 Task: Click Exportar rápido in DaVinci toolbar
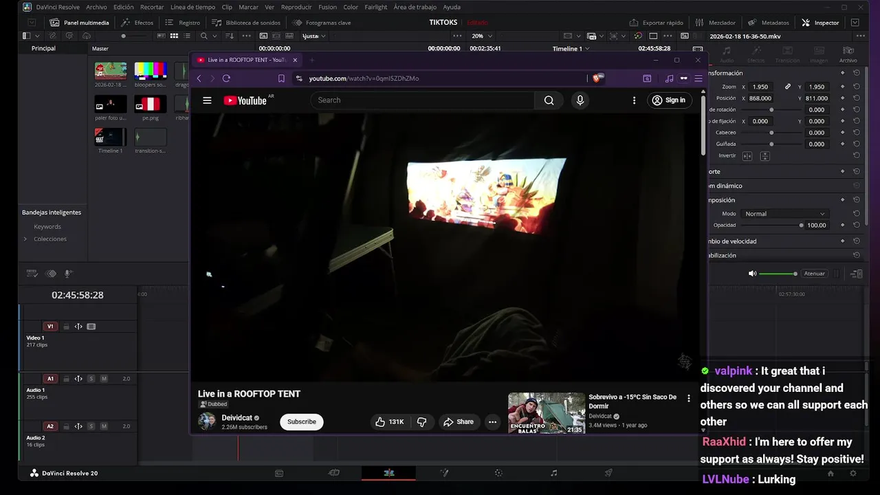point(657,23)
